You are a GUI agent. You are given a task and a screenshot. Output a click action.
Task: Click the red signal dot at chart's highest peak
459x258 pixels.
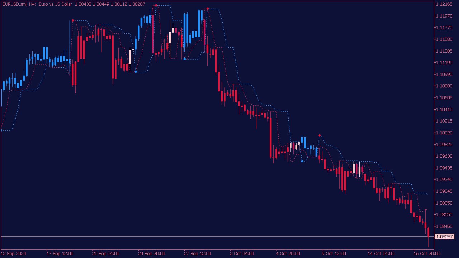click(156, 5)
